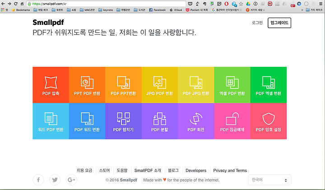Viewport: 325px width, 190px height.
Task: Click the 로그인 login link
Action: 257,23
